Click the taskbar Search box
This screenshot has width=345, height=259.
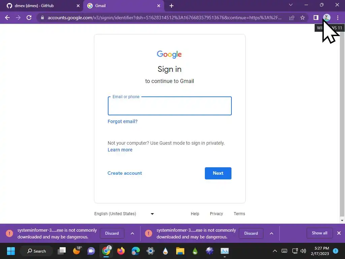(x=36, y=251)
